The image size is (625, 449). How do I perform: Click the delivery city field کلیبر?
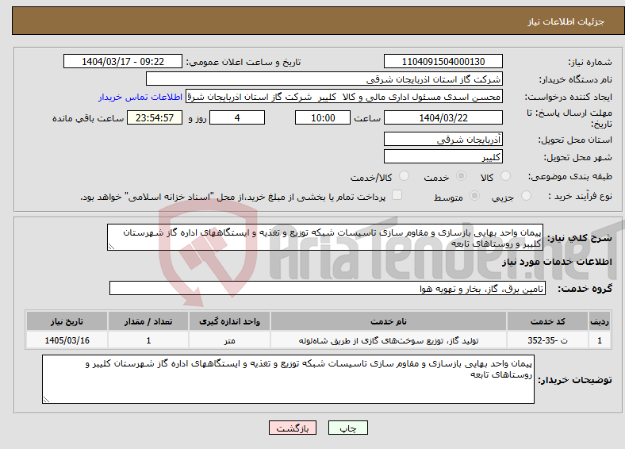point(443,156)
